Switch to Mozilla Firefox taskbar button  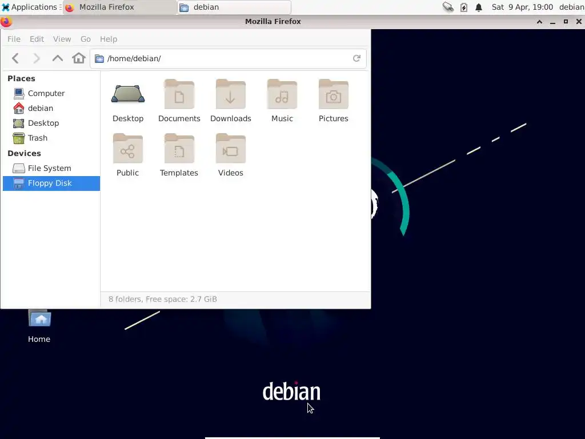click(119, 7)
